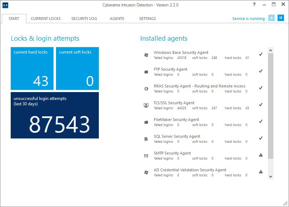Select TLS/SSL Security Agent name
289x207 pixels.
[x=174, y=103]
